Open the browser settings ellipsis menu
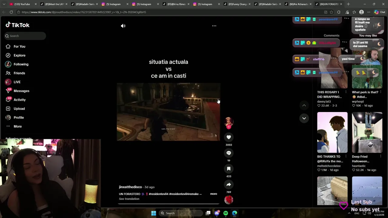Screen dimensions: 388x218 click(369, 12)
